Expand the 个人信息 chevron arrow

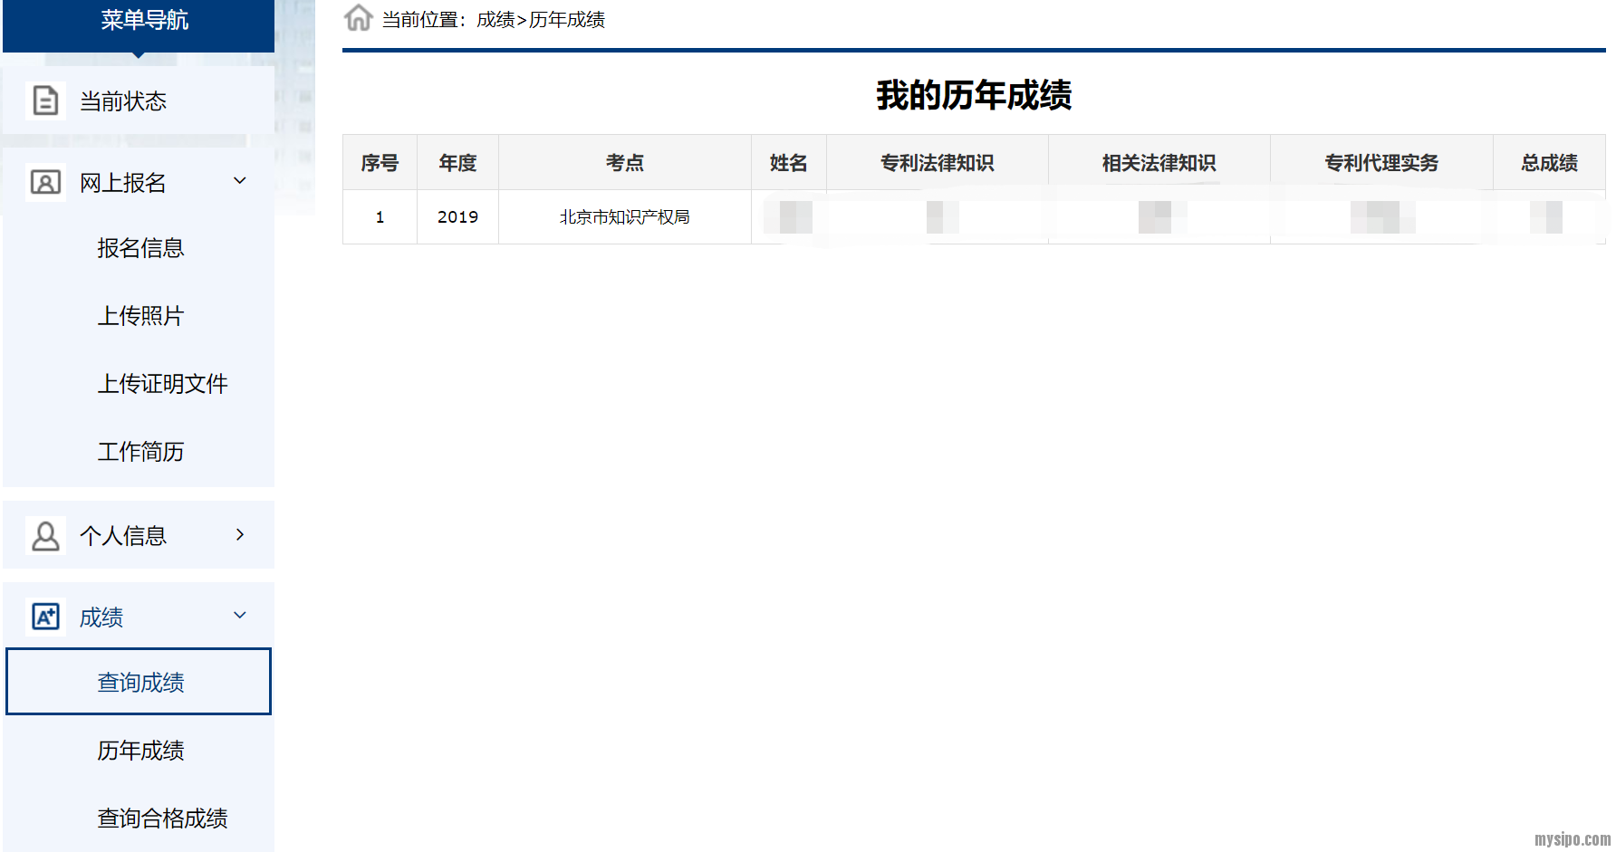[240, 534]
